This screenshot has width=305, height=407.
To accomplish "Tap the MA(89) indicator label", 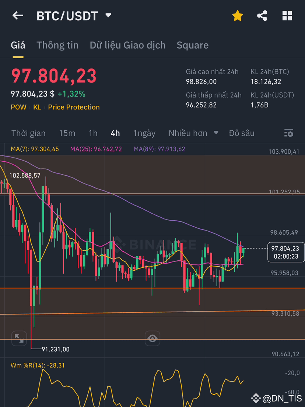I will click(159, 149).
